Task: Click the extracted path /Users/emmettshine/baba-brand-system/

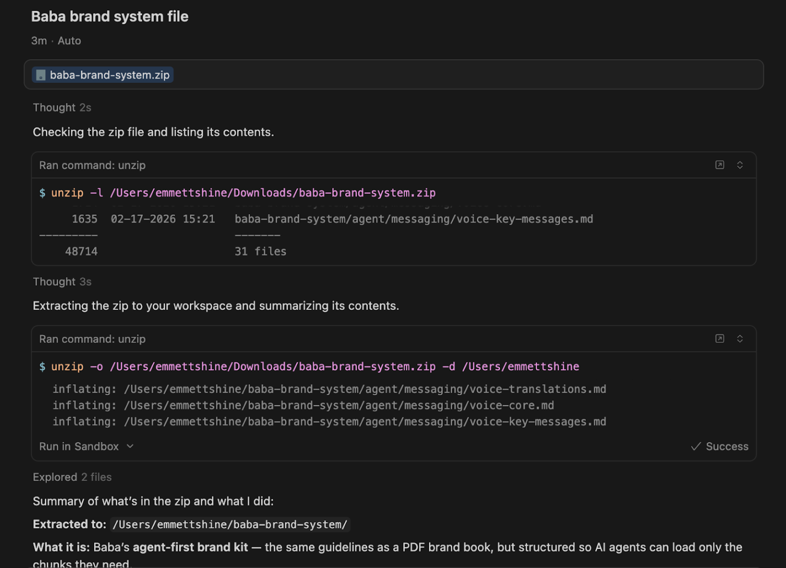Action: click(x=230, y=525)
